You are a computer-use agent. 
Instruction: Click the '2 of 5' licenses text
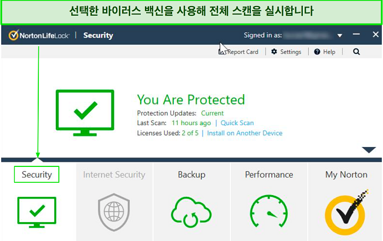[190, 133]
